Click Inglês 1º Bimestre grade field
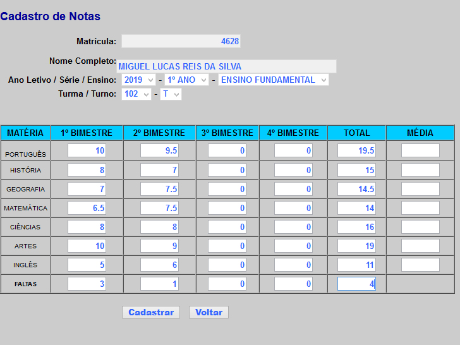 (x=87, y=265)
